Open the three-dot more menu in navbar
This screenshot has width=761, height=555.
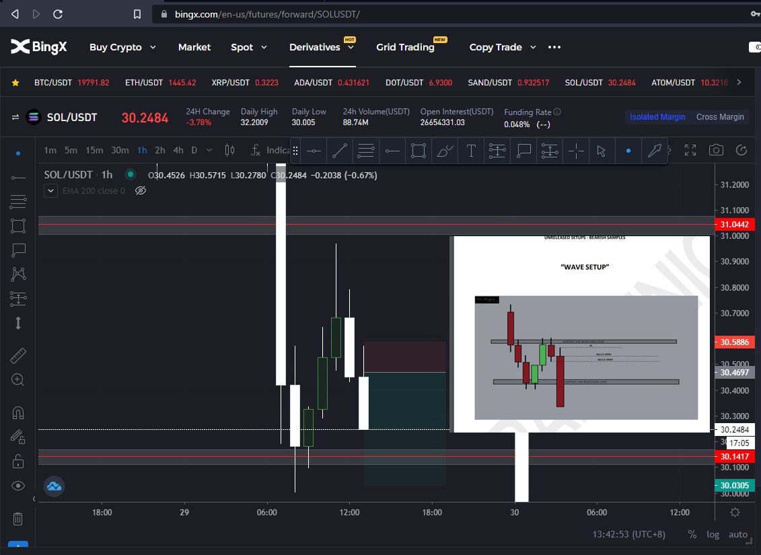(x=554, y=47)
